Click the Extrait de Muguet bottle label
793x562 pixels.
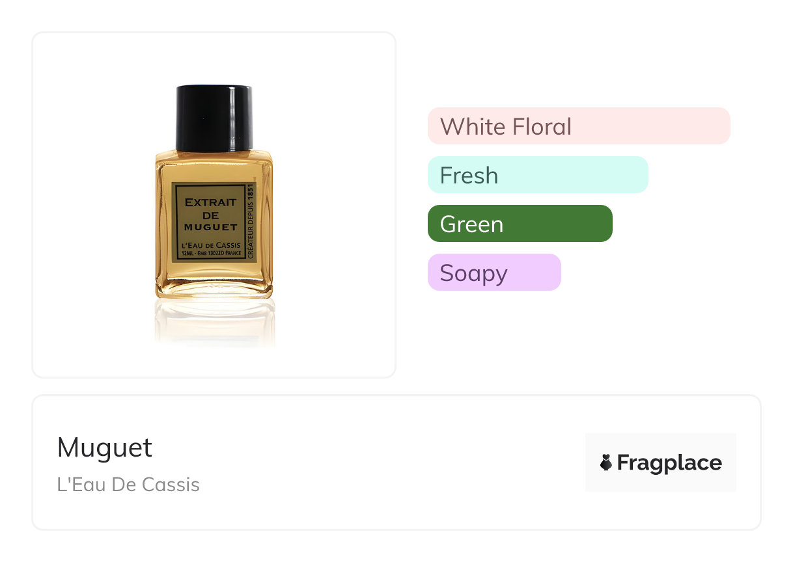click(210, 213)
